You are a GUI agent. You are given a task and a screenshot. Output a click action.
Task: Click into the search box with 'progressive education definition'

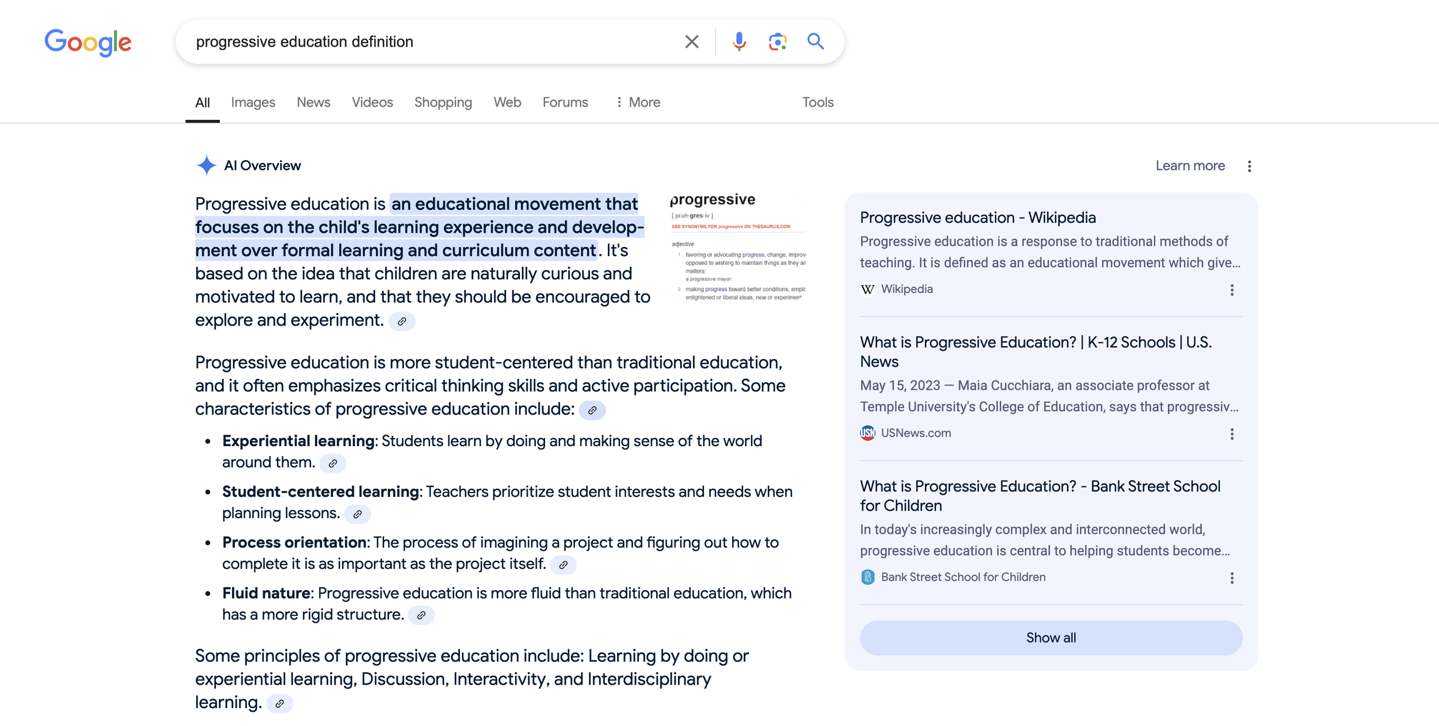pyautogui.click(x=432, y=41)
